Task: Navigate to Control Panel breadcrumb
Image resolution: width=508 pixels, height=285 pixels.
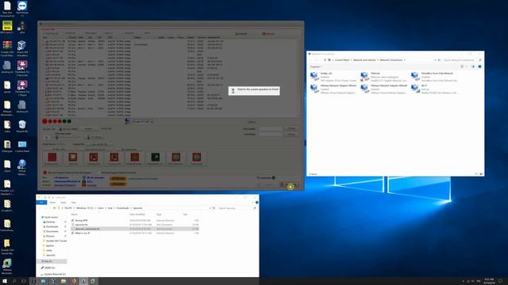Action: [x=341, y=60]
